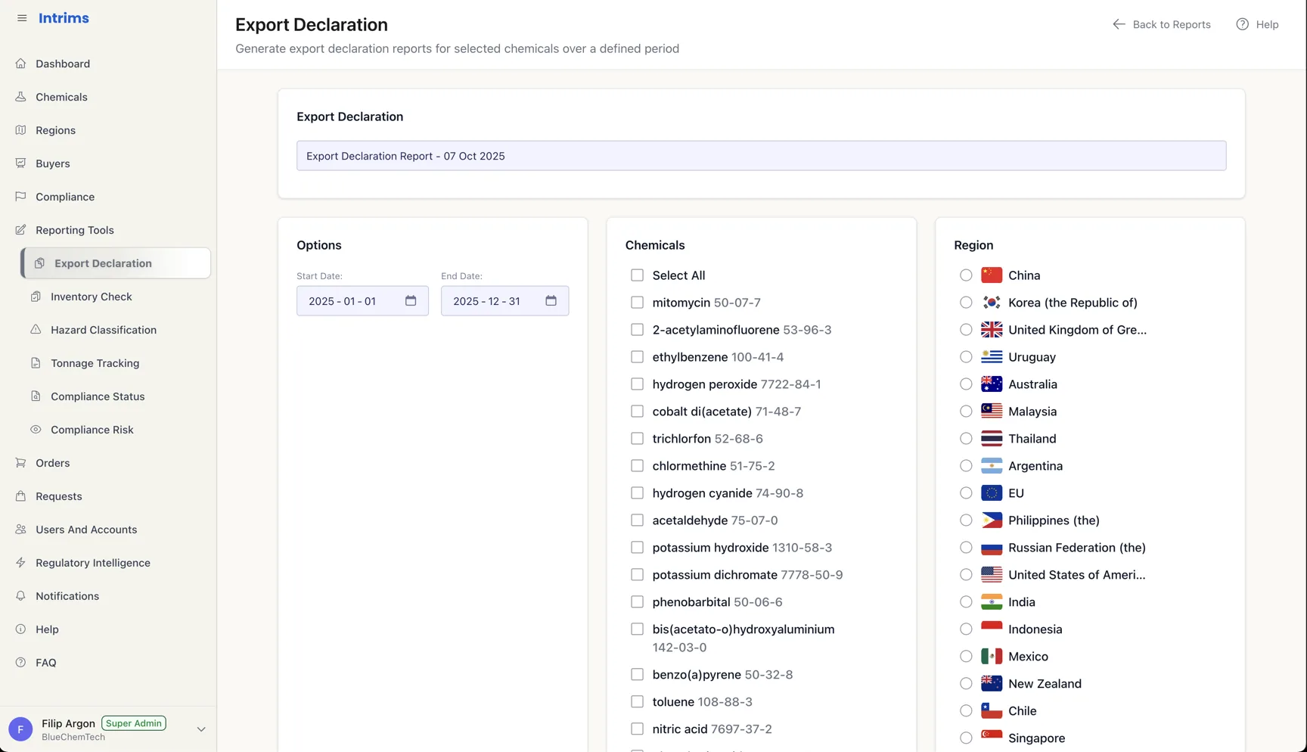Click the Compliance Risk eye icon
The width and height of the screenshot is (1307, 752).
36,430
